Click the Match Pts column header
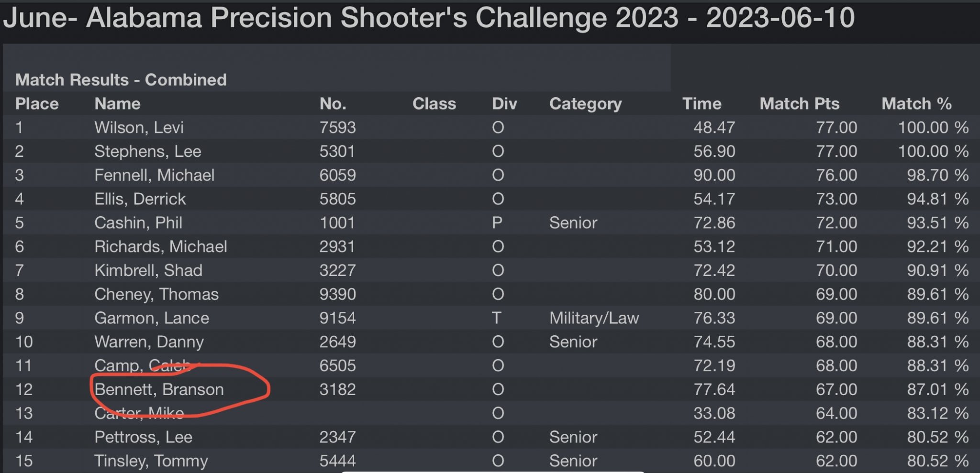 (x=799, y=104)
